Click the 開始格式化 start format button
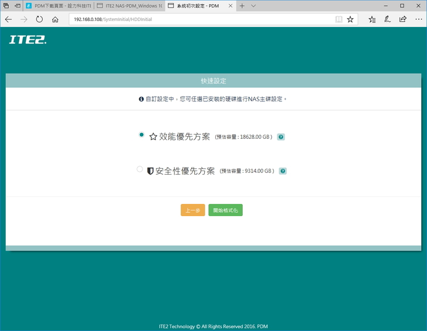The width and height of the screenshot is (427, 331). click(x=225, y=210)
